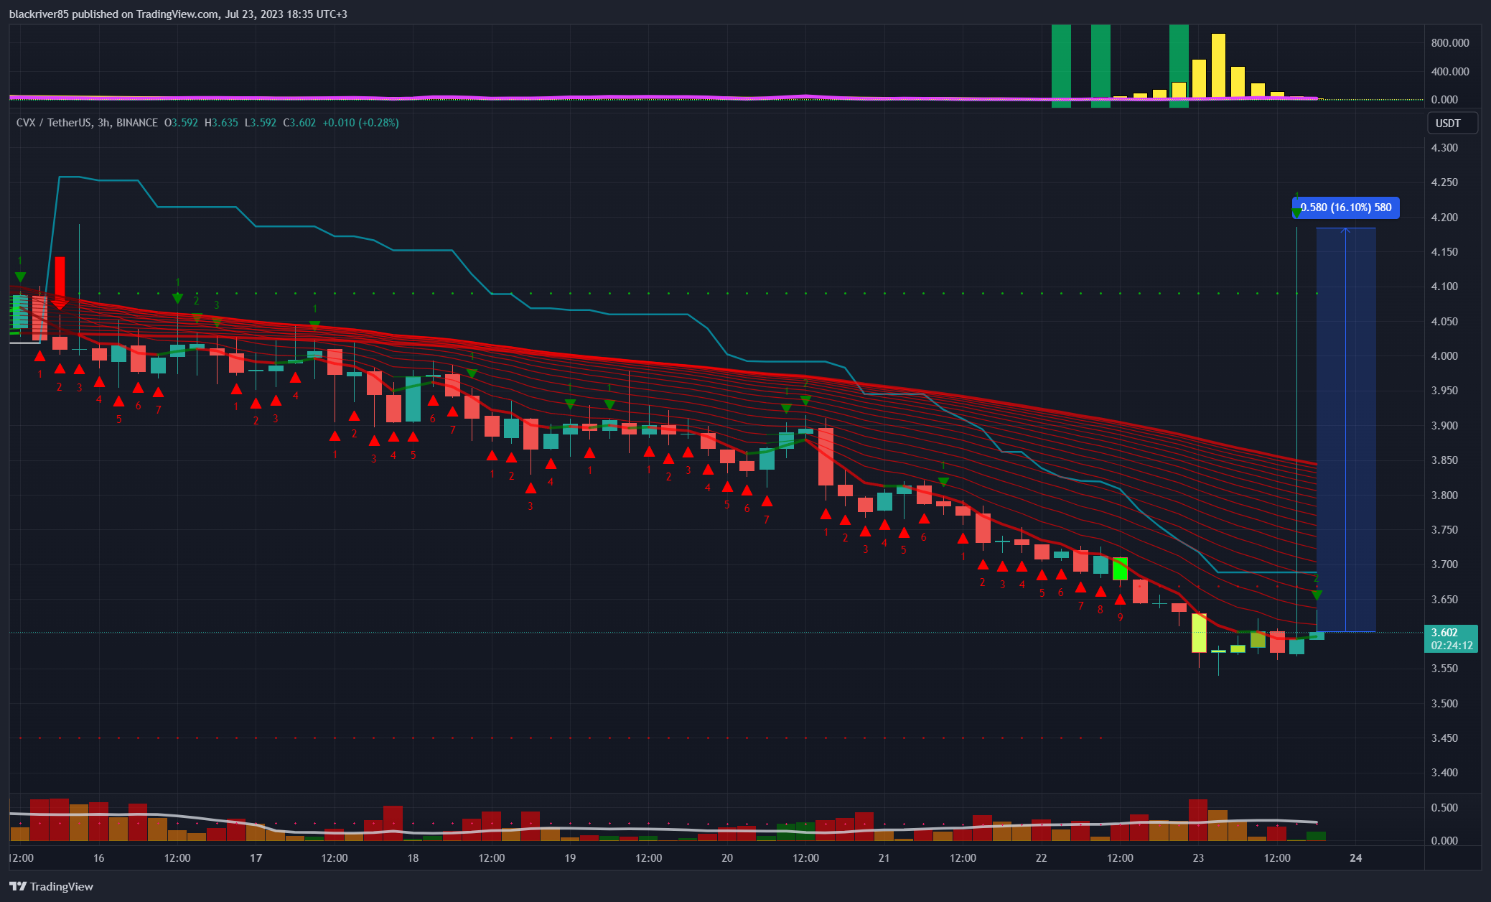Select the blue 0.580 (16.10%) measurement label
The width and height of the screenshot is (1491, 902).
[x=1345, y=208]
